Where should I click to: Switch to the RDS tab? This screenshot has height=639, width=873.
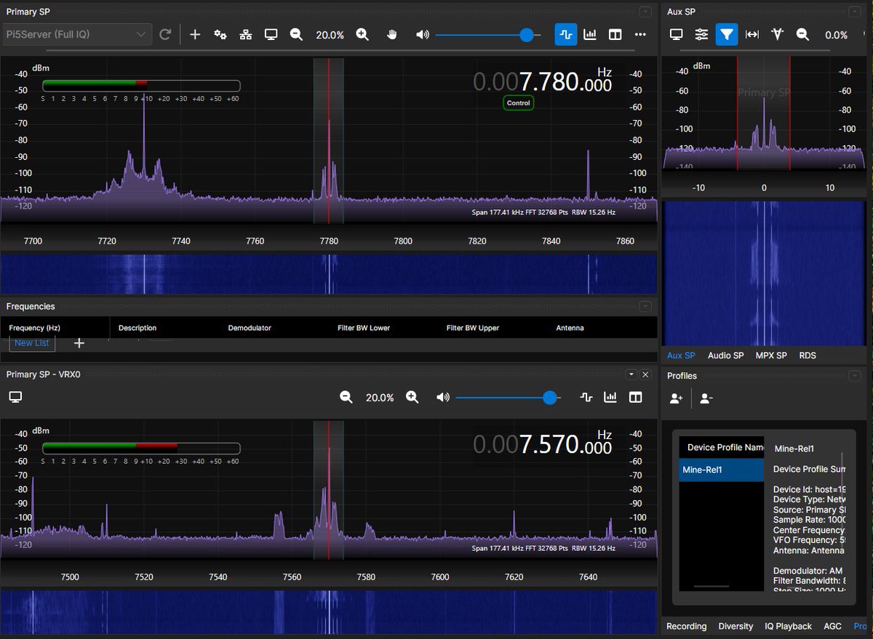point(808,355)
